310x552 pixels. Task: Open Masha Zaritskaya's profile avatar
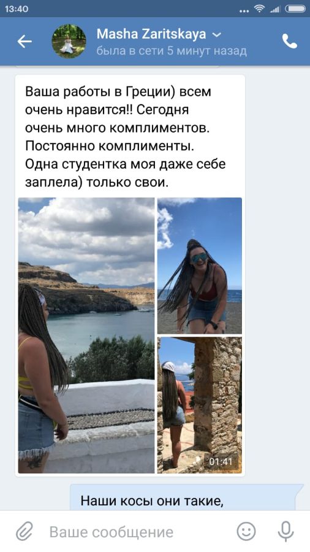[x=69, y=41]
